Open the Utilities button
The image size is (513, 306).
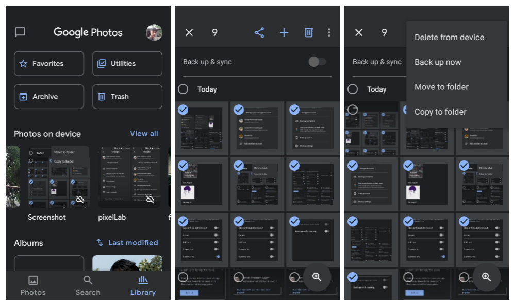tap(127, 64)
